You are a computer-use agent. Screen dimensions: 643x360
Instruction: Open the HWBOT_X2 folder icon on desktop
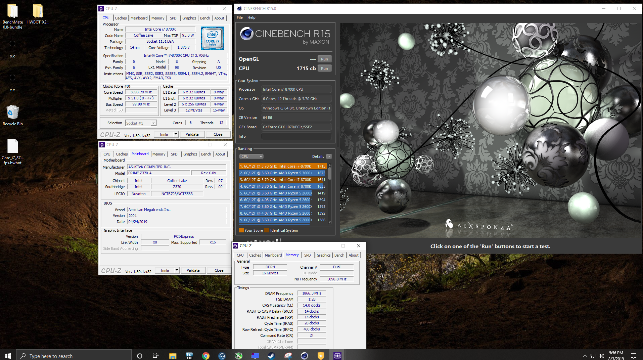click(x=38, y=11)
